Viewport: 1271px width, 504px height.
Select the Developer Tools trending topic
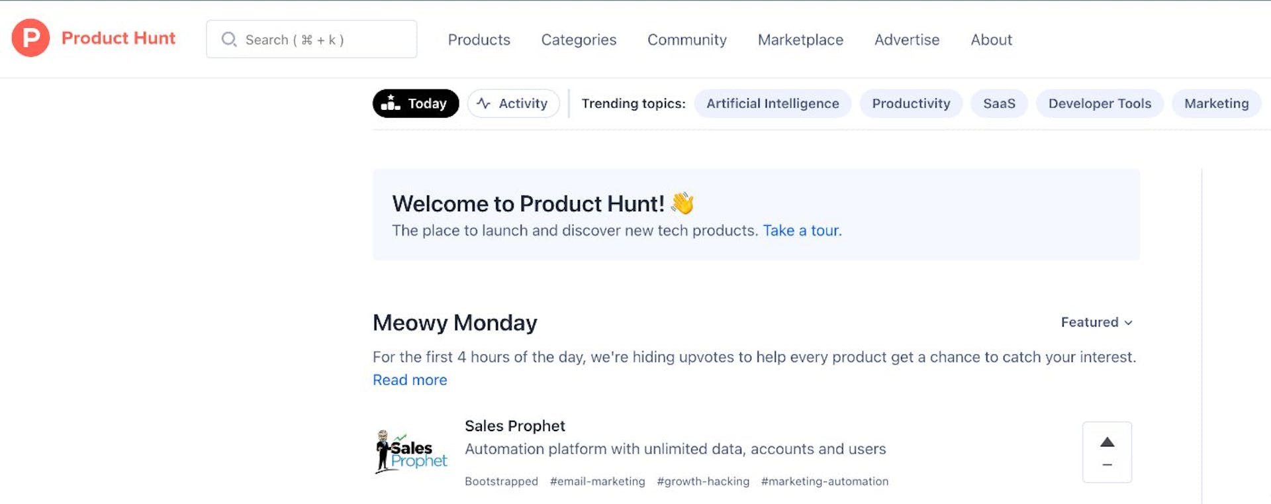(1099, 103)
